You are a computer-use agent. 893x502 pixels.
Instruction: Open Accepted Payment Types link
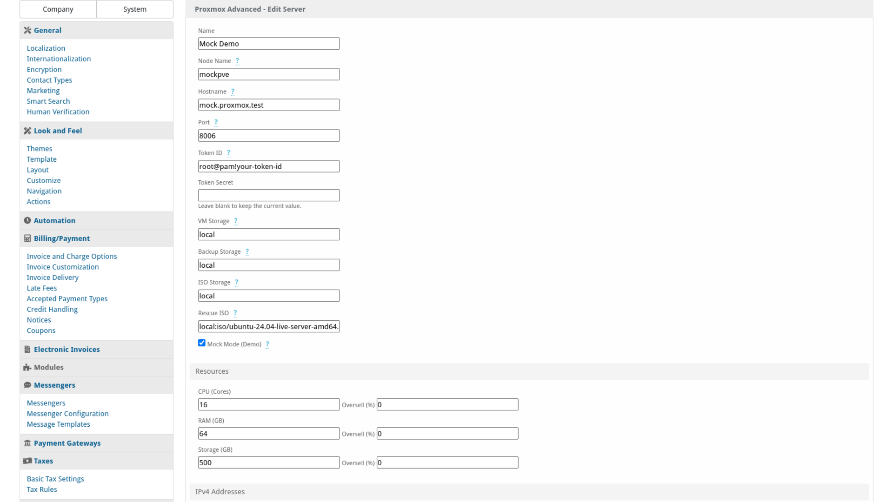point(67,299)
